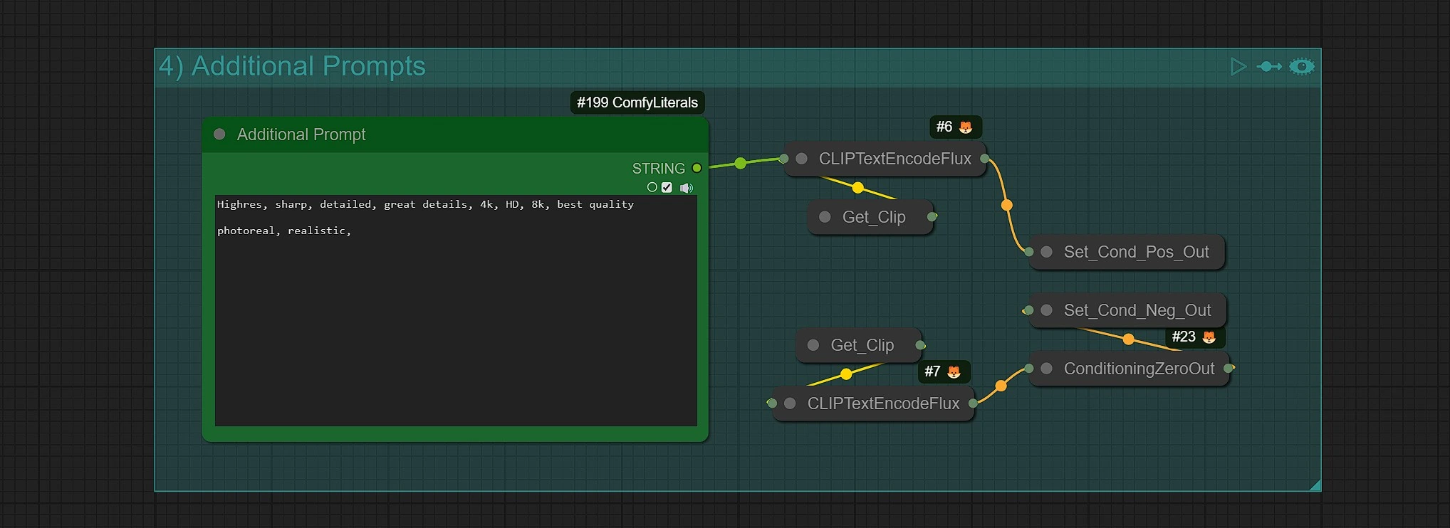
Task: Click the '#23' number on the badge
Action: [1183, 337]
